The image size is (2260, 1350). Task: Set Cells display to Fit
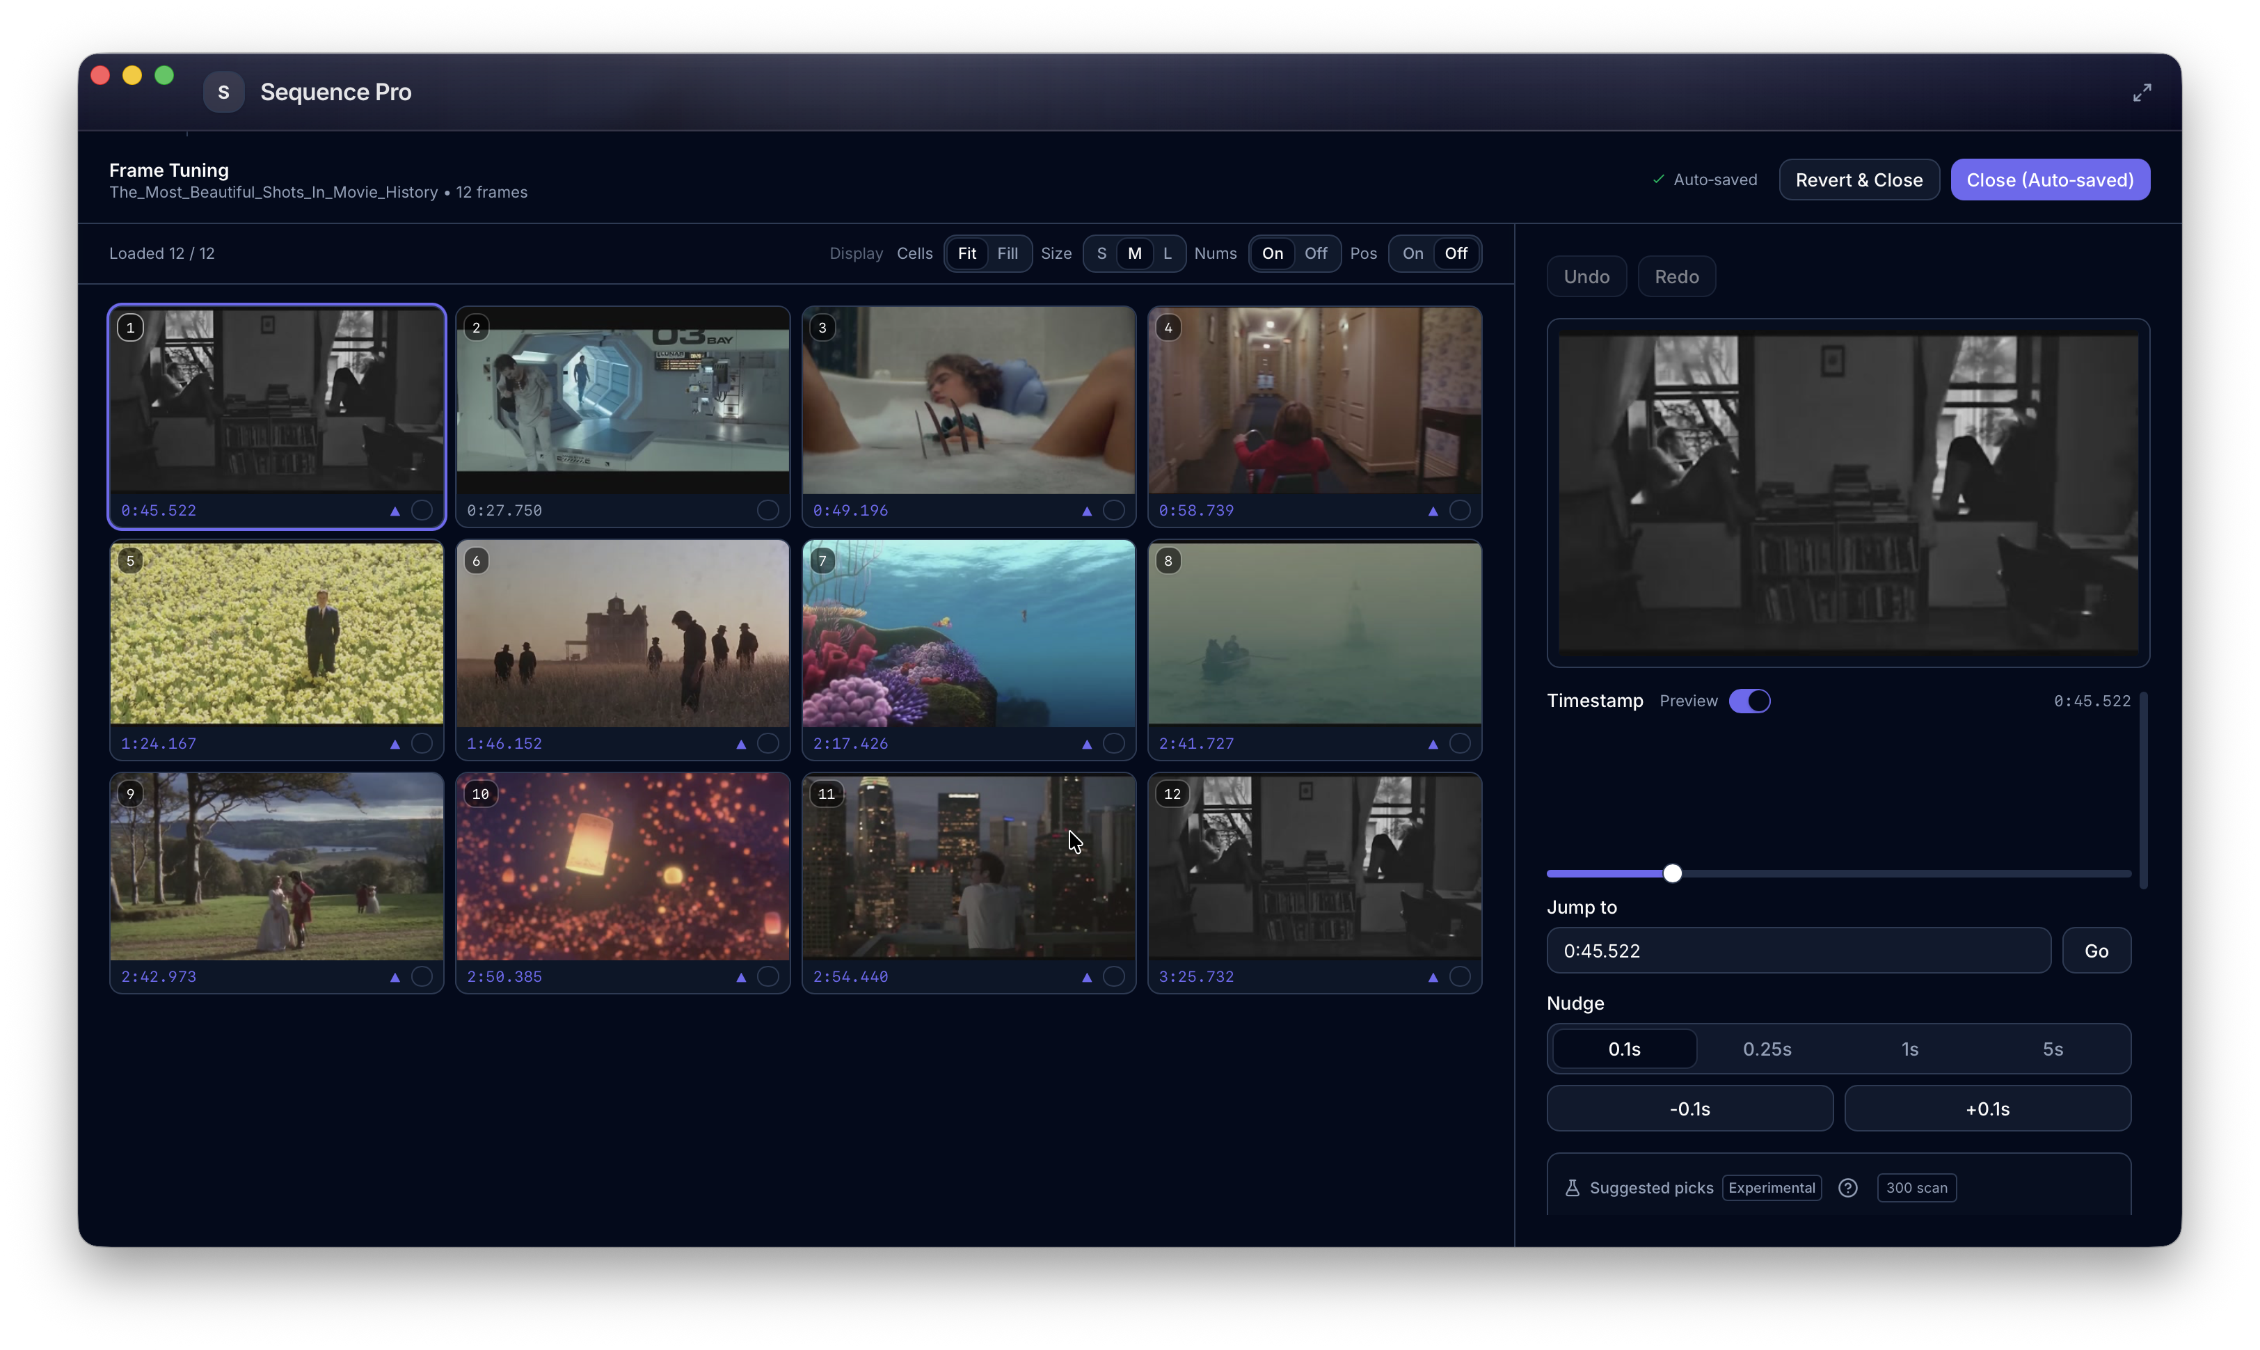coord(966,254)
